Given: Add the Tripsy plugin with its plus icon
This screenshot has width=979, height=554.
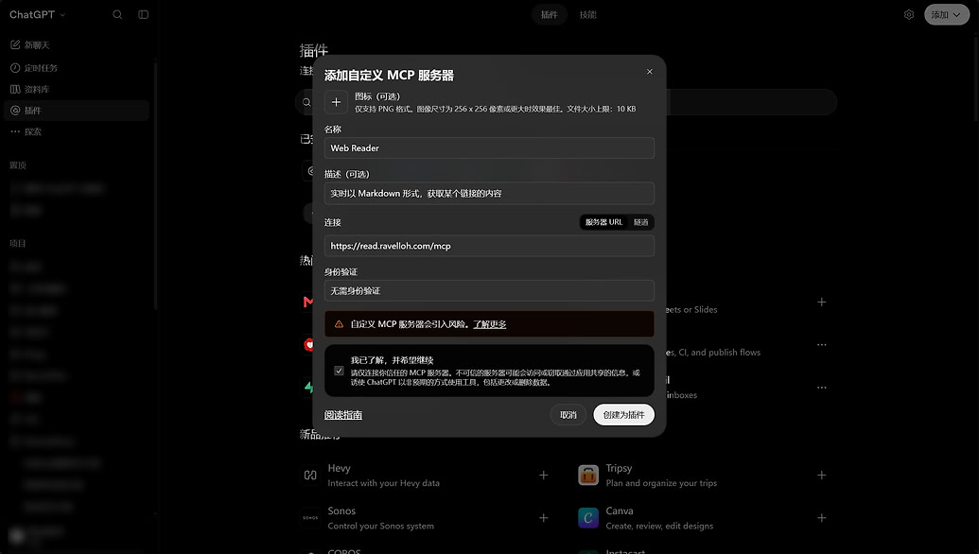Looking at the screenshot, I should click(822, 476).
